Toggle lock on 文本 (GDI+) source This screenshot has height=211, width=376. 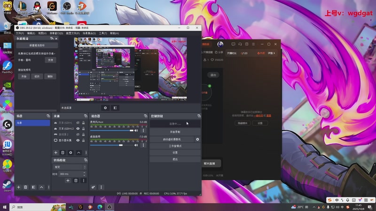[x=84, y=123]
